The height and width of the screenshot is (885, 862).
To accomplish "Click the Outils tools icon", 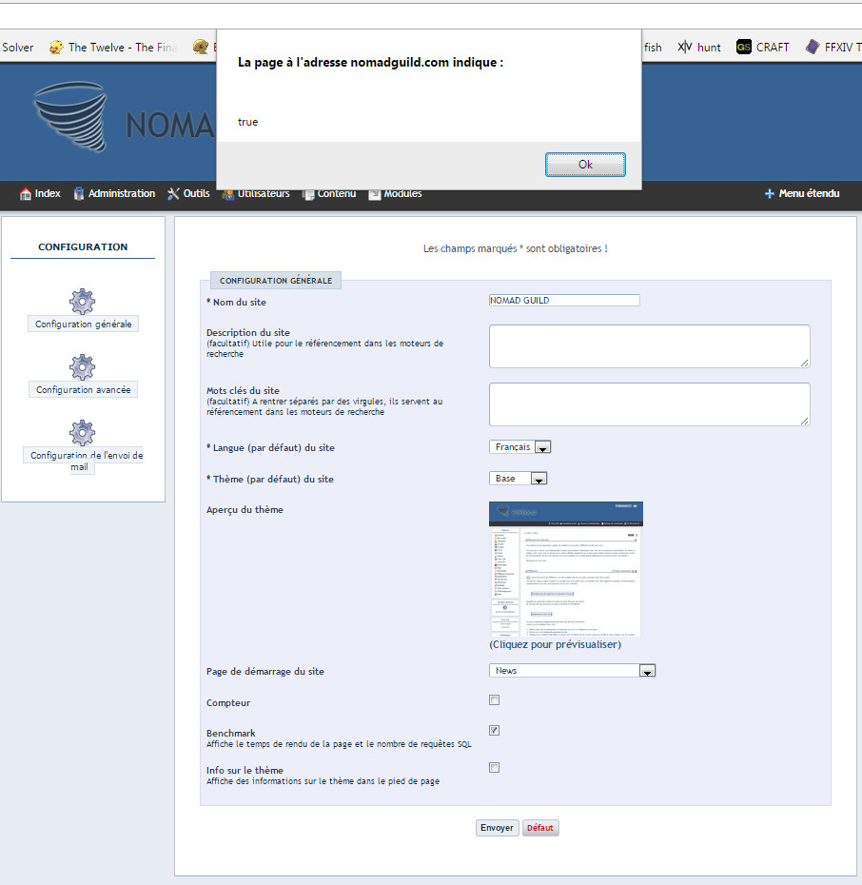I will pyautogui.click(x=173, y=194).
